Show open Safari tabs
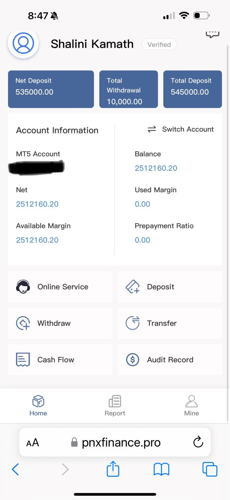Viewport: 230px width, 500px height. pos(210,470)
